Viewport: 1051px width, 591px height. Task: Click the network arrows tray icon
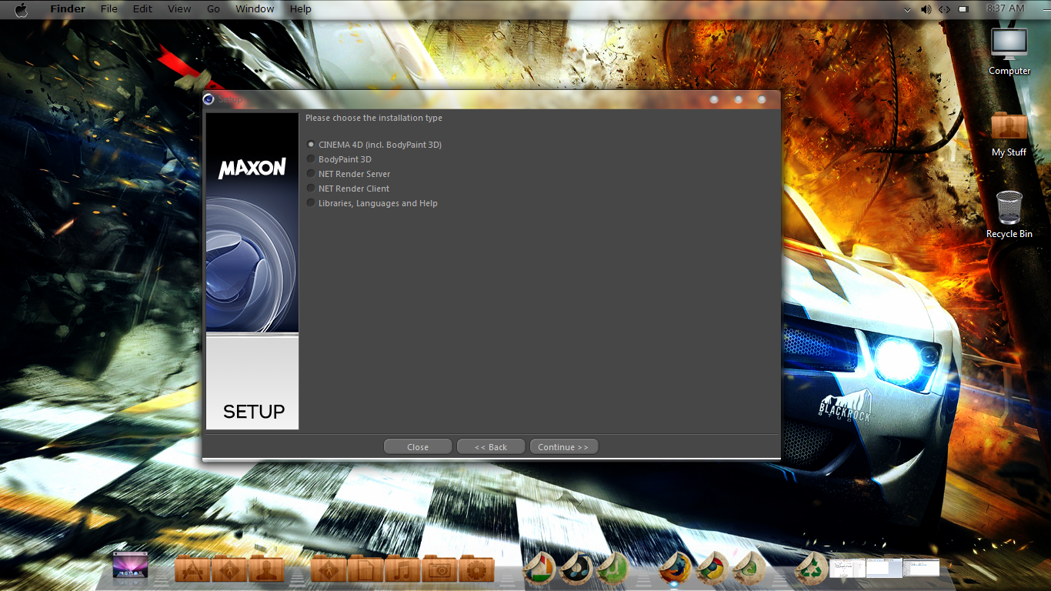point(944,9)
